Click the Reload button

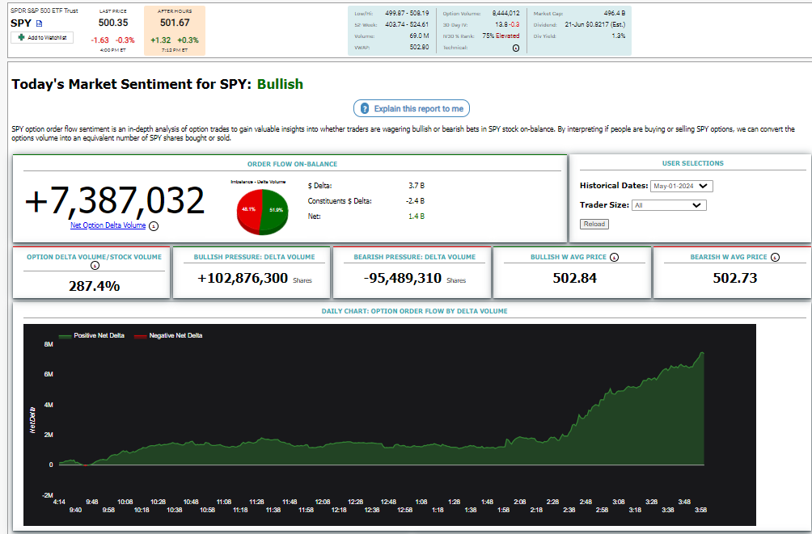click(x=594, y=224)
